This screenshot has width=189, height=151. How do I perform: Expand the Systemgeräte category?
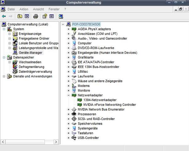[x=68, y=128]
